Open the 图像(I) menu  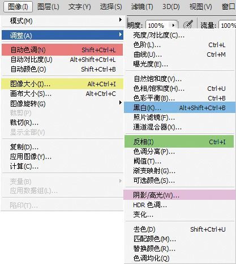pos(18,7)
